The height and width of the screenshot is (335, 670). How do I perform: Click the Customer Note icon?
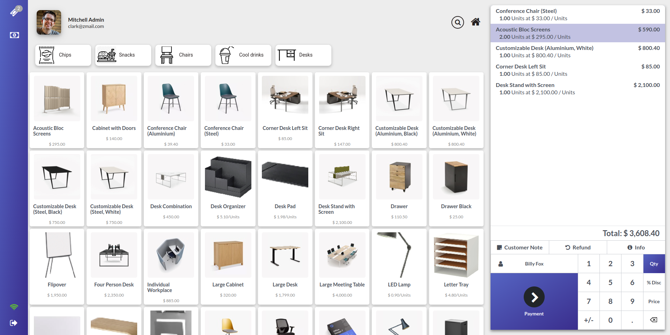tap(499, 247)
